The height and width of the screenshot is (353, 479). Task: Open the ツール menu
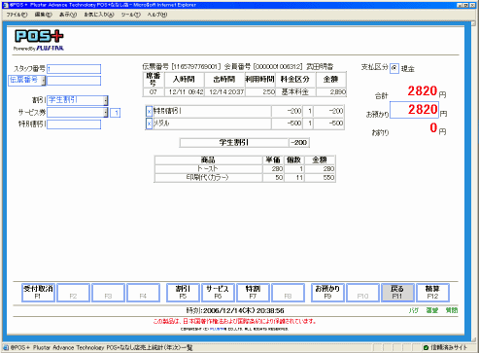coord(130,15)
